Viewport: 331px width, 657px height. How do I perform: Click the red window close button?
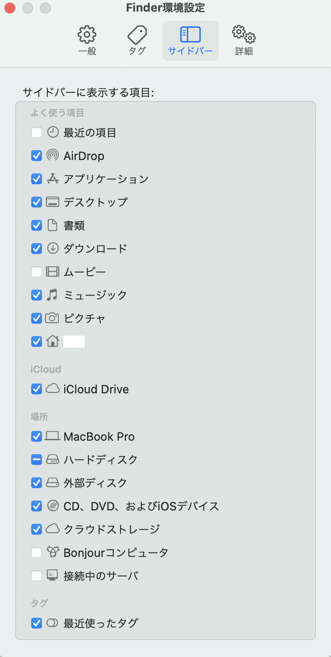click(x=10, y=8)
